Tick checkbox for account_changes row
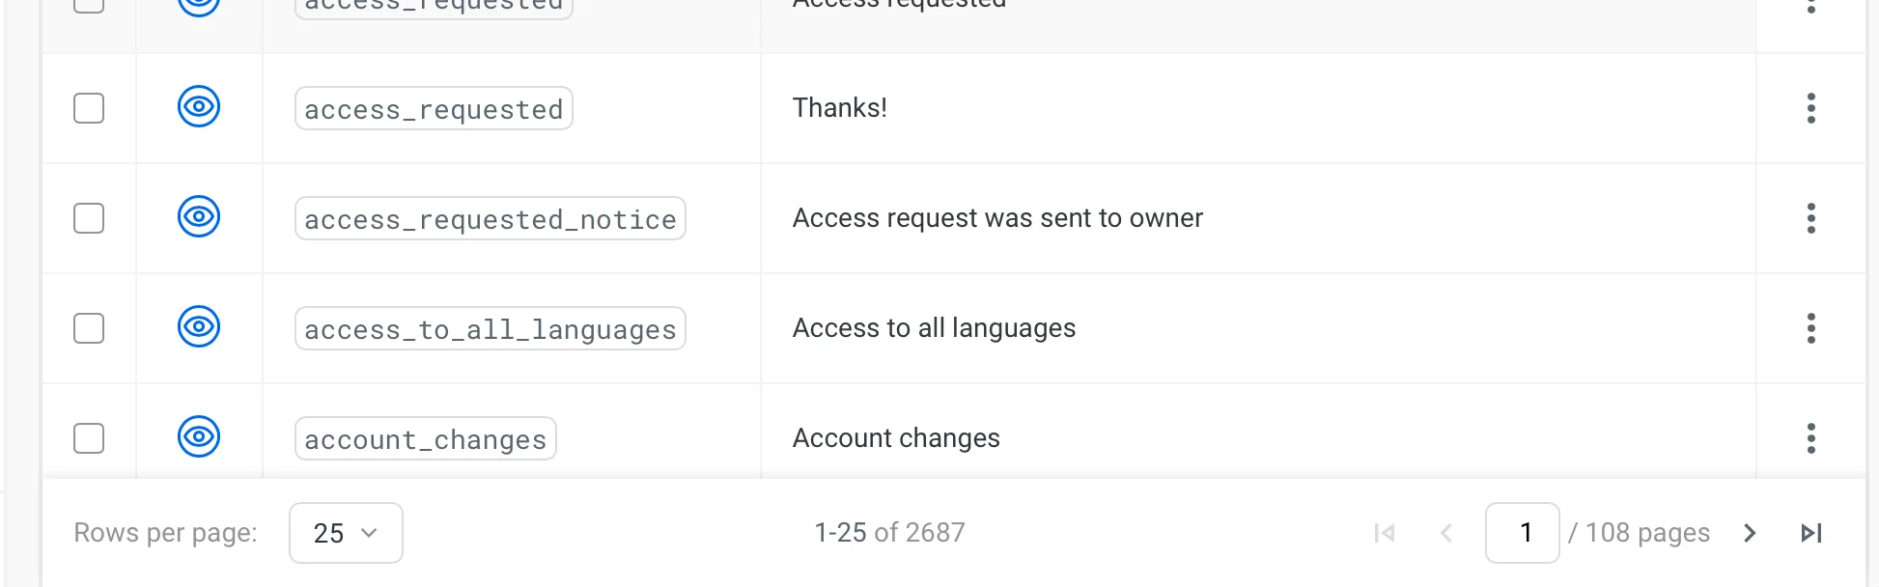The height and width of the screenshot is (587, 1879). pos(89,438)
